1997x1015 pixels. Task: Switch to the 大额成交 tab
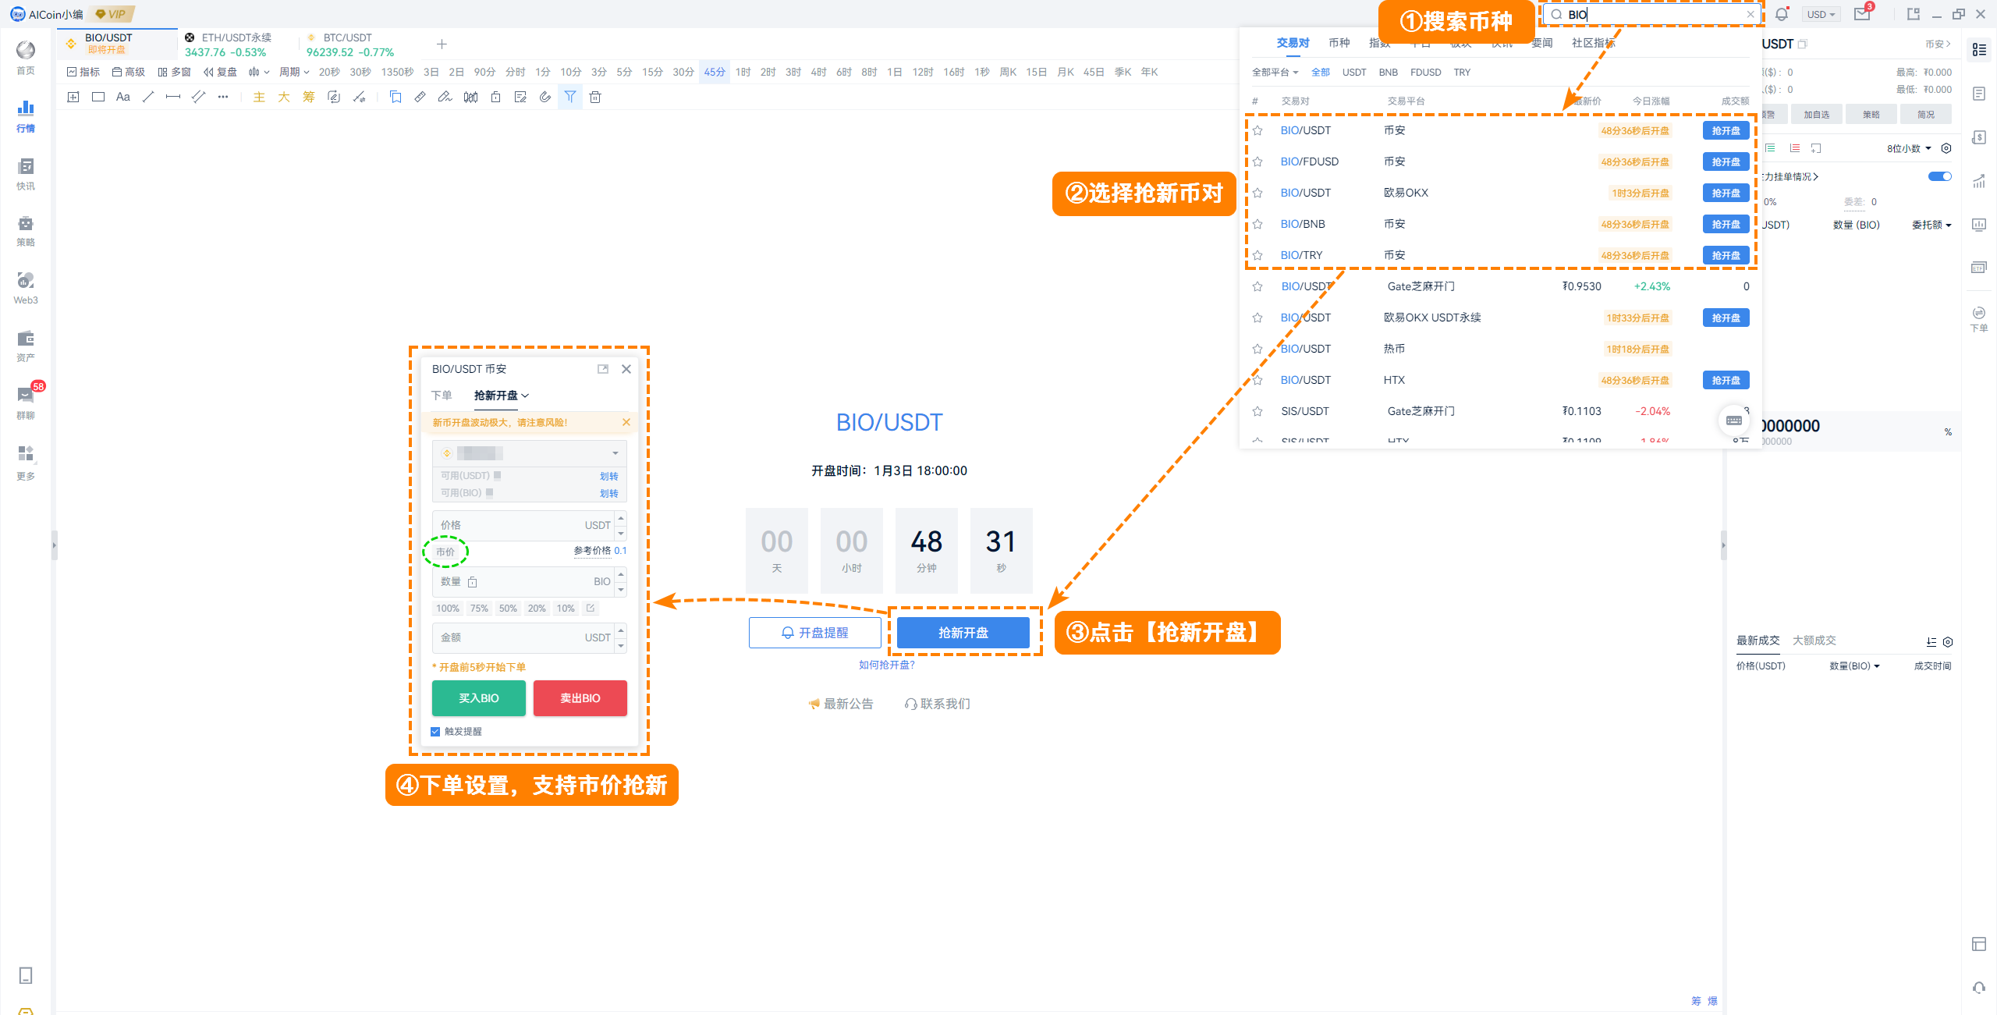pos(1814,641)
